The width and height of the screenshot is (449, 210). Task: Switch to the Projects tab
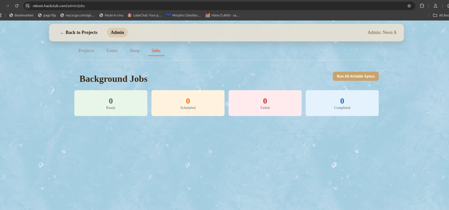86,51
